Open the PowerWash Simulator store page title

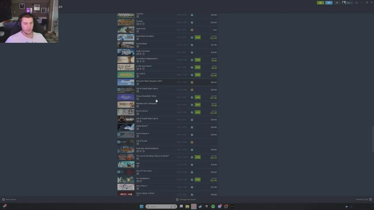[x=145, y=36]
